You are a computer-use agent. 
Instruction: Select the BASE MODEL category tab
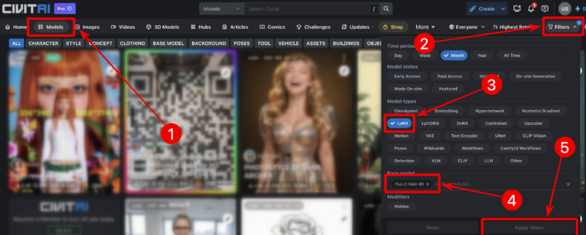point(169,44)
